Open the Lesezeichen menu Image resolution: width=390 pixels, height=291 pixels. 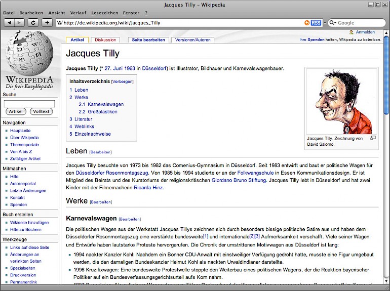tap(104, 13)
